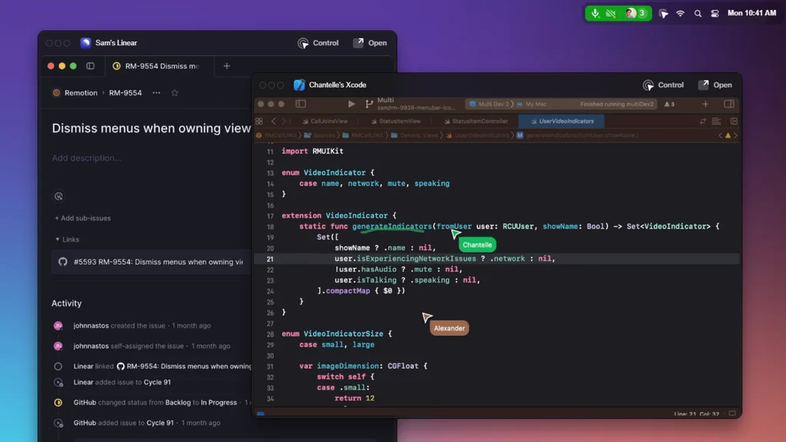Open Xcode editor options lines icon
This screenshot has width=786, height=442.
point(716,121)
